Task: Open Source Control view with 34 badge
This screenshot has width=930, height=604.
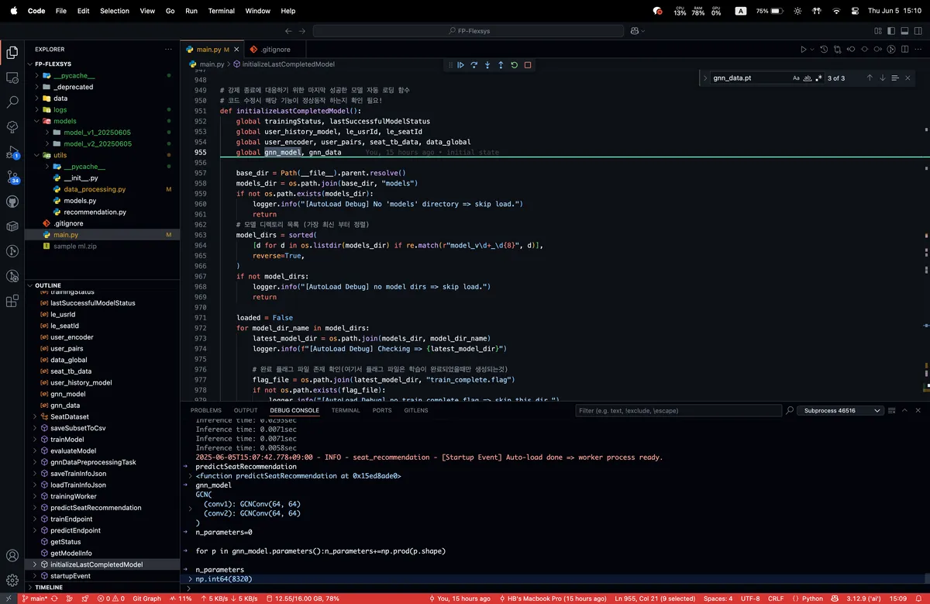Action: [12, 176]
